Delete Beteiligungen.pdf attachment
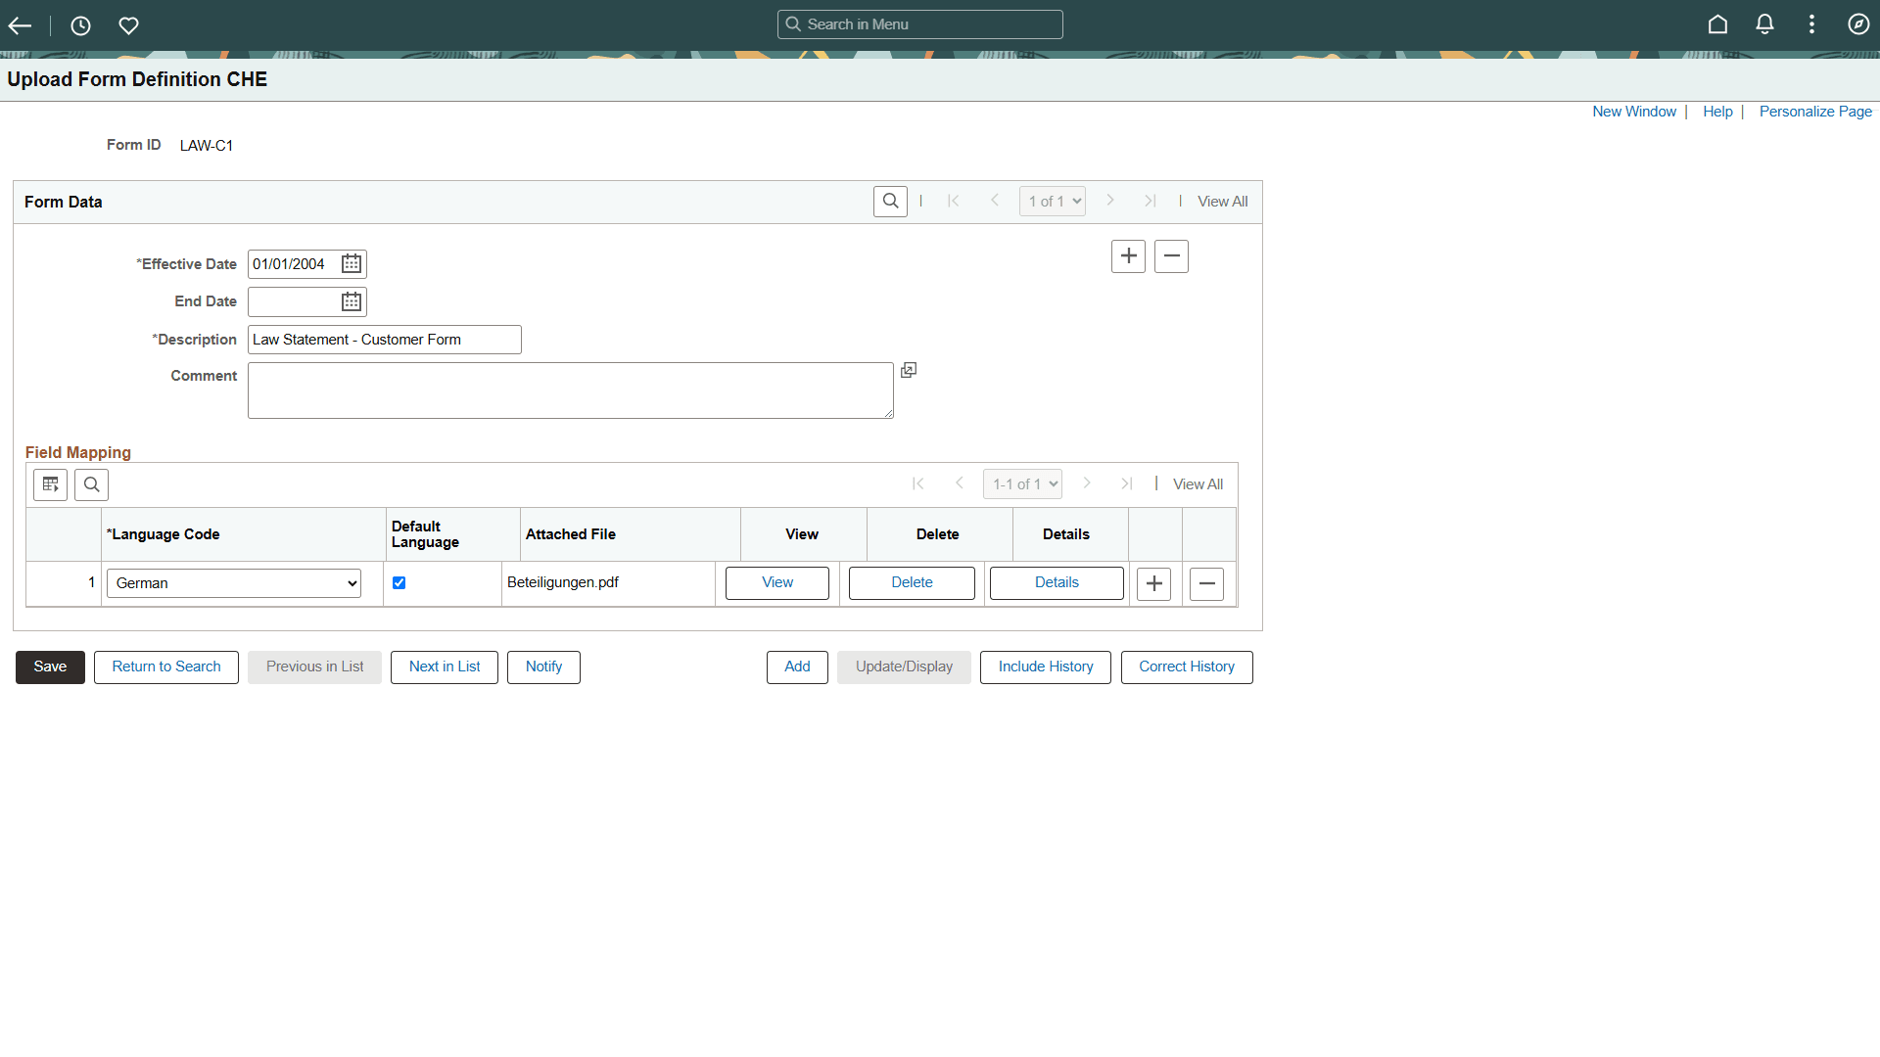1880x1057 pixels. 912,583
